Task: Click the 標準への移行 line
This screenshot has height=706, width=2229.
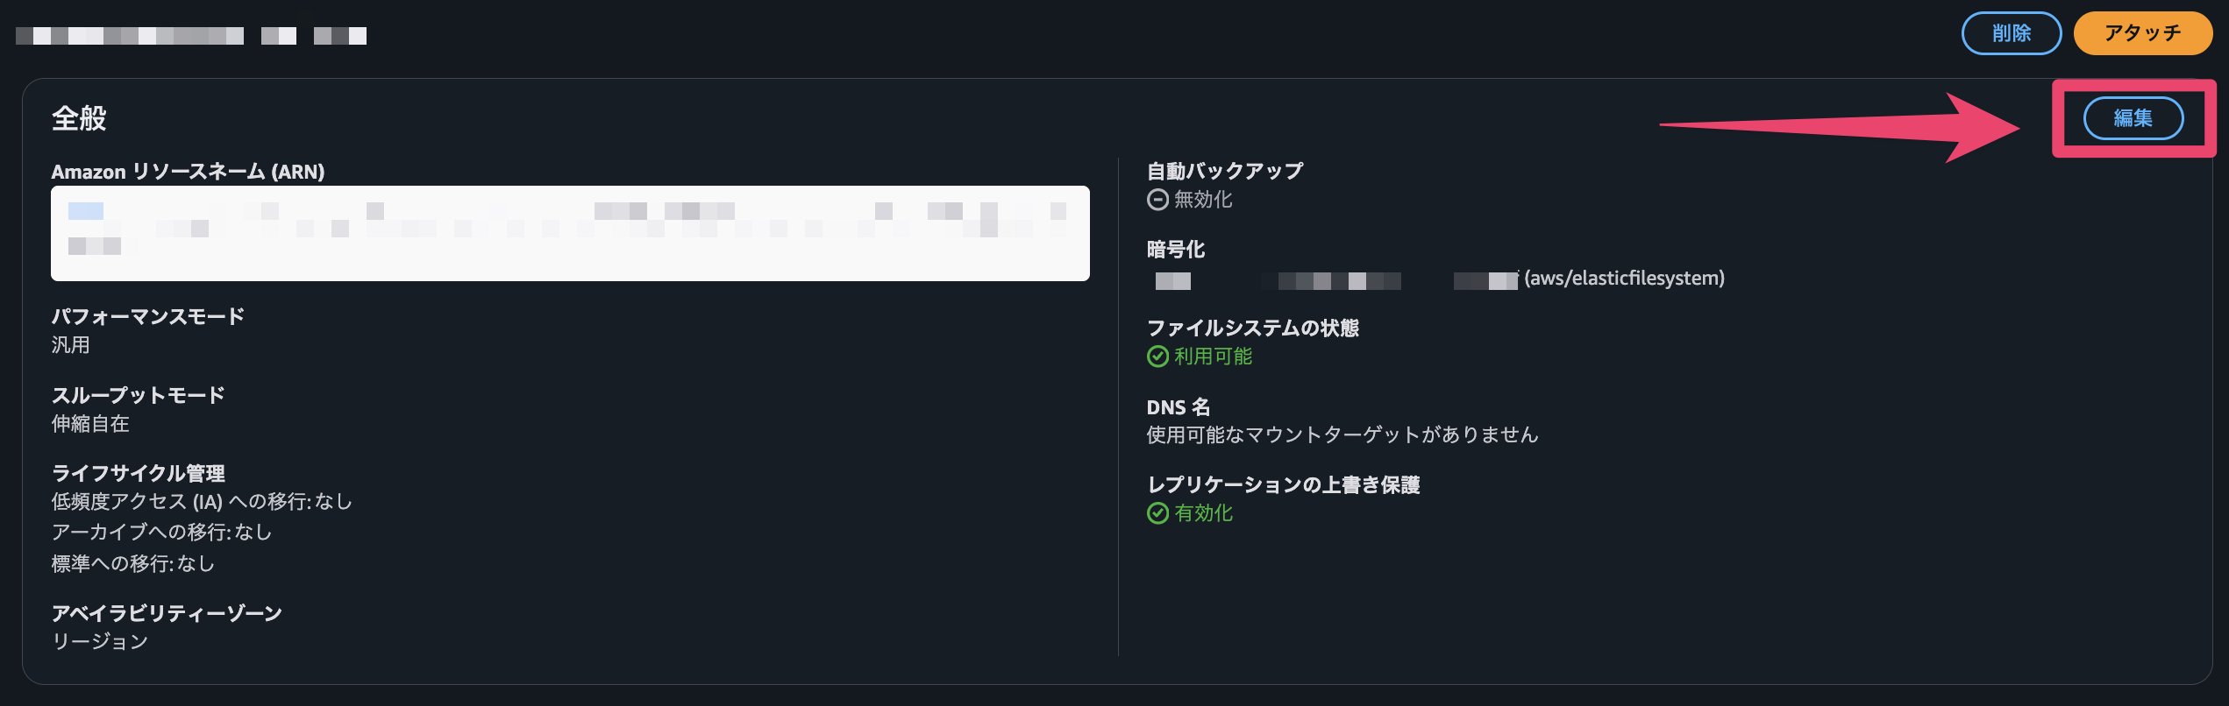Action: [x=132, y=564]
